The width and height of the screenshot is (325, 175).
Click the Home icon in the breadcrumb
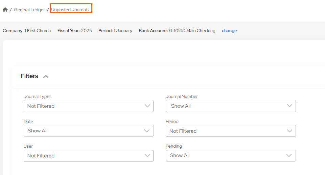click(x=5, y=10)
